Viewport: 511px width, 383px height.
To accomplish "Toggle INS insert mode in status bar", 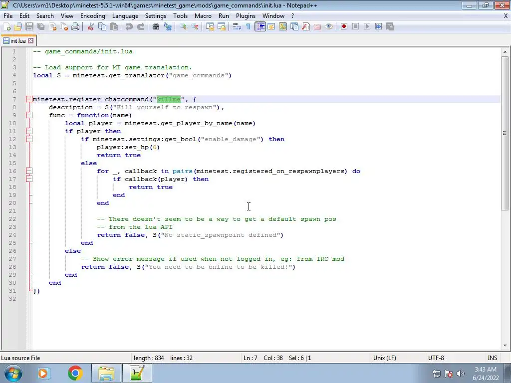I will click(x=492, y=358).
